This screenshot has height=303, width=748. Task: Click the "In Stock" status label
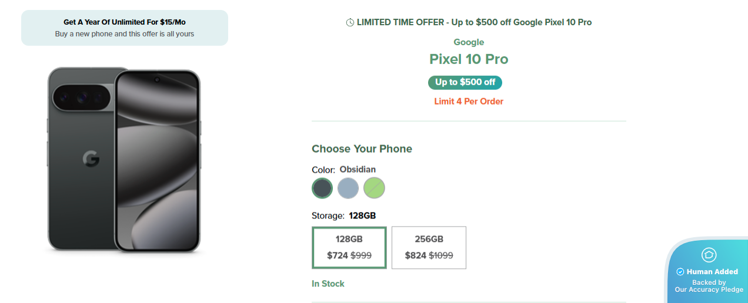pos(328,284)
